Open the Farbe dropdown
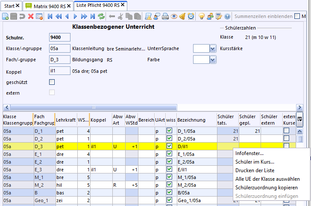The width and height of the screenshot is (311, 206). coord(213,60)
